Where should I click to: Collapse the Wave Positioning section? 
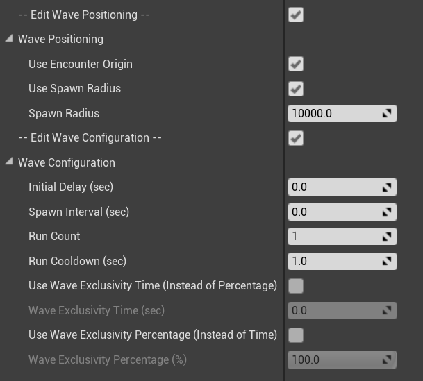pyautogui.click(x=9, y=39)
